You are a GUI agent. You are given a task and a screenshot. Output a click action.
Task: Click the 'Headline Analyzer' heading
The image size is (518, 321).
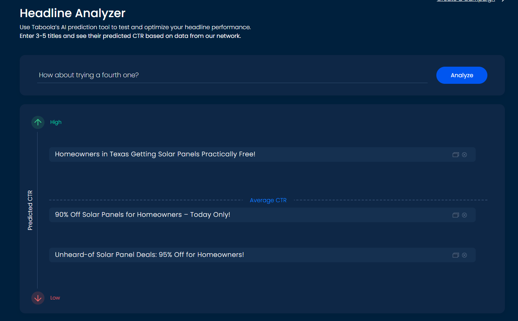click(x=73, y=13)
